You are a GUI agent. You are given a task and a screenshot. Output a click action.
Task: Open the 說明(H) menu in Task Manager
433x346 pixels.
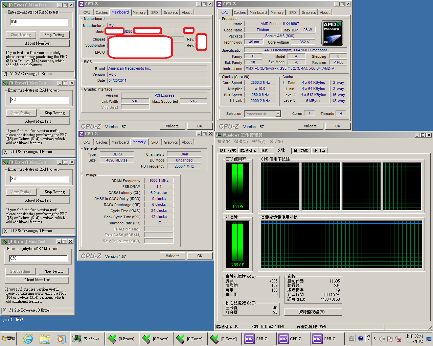pyautogui.click(x=276, y=142)
